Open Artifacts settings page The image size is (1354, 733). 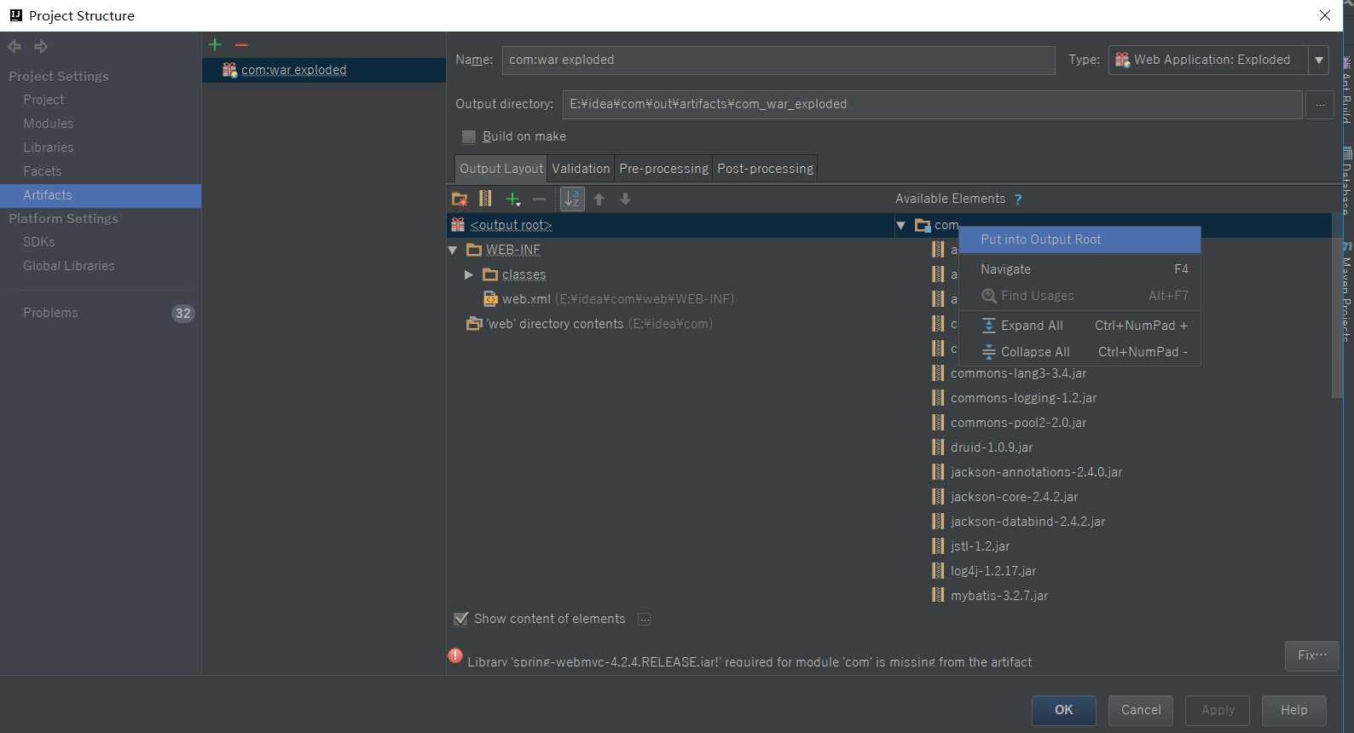pyautogui.click(x=101, y=195)
